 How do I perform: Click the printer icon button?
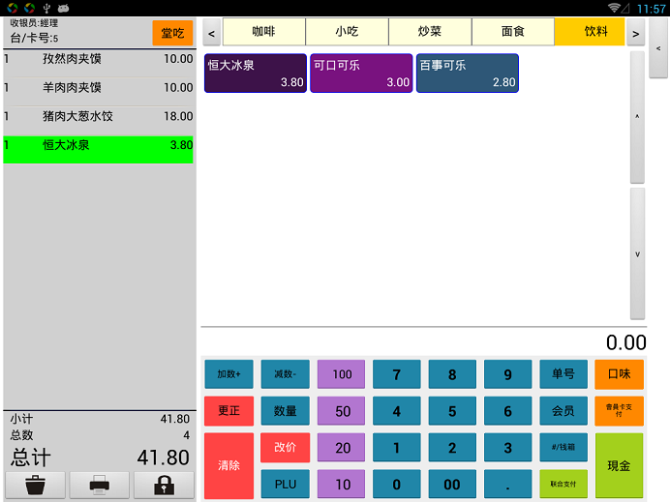point(100,485)
